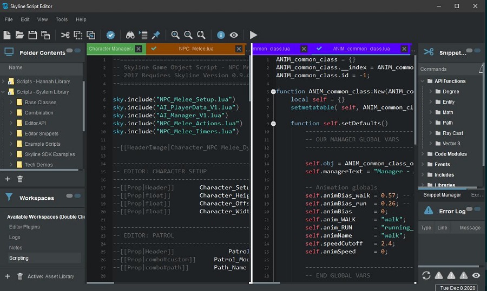The height and width of the screenshot is (291, 487).
Task: Click the blue pin icon in toolbar
Action: (x=156, y=35)
